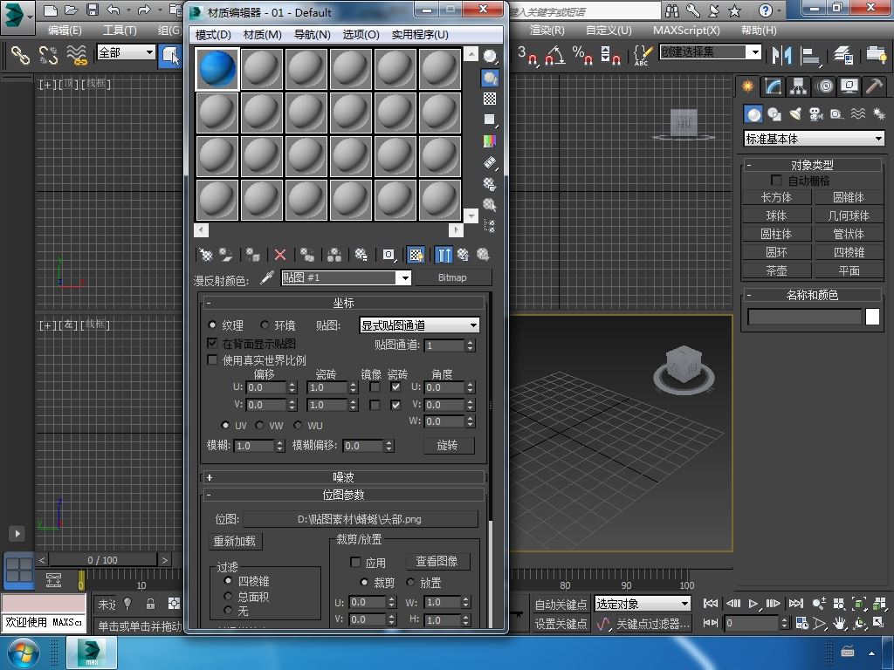
Task: Open the 显式贴图通道 dropdown
Action: 473,325
